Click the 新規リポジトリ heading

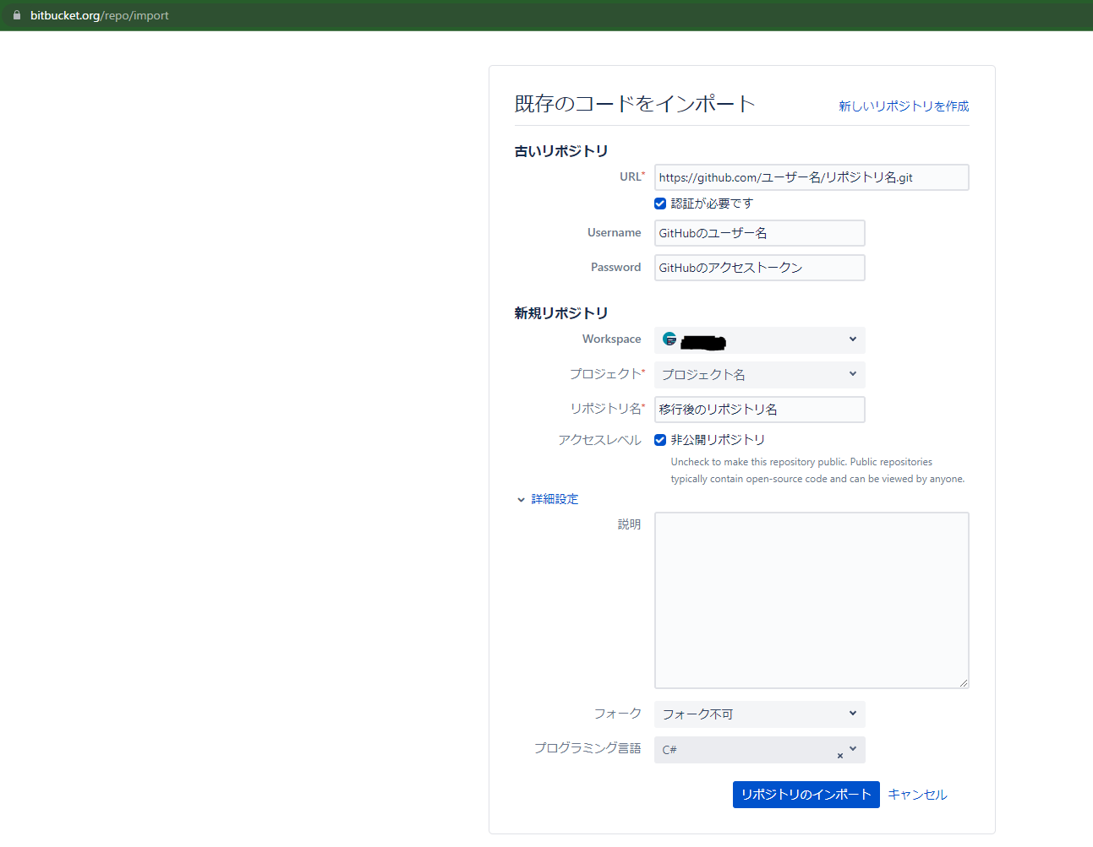561,313
